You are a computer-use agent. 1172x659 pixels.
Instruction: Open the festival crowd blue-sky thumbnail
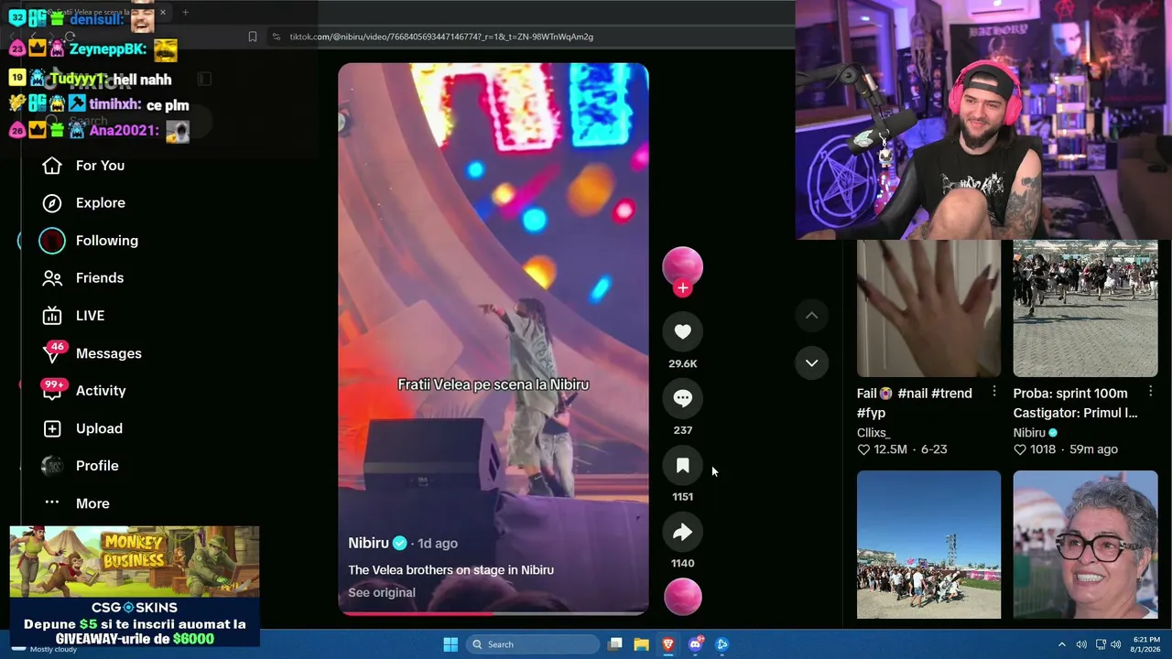928,545
